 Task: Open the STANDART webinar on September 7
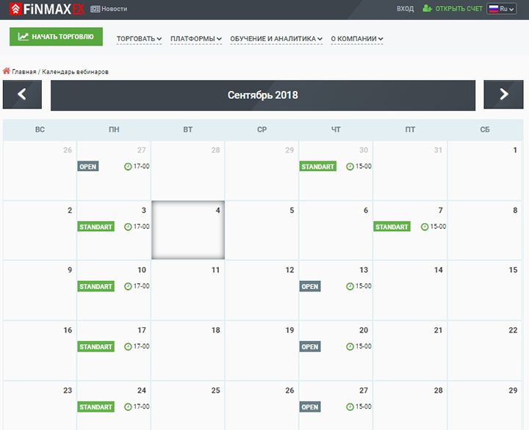pyautogui.click(x=392, y=227)
